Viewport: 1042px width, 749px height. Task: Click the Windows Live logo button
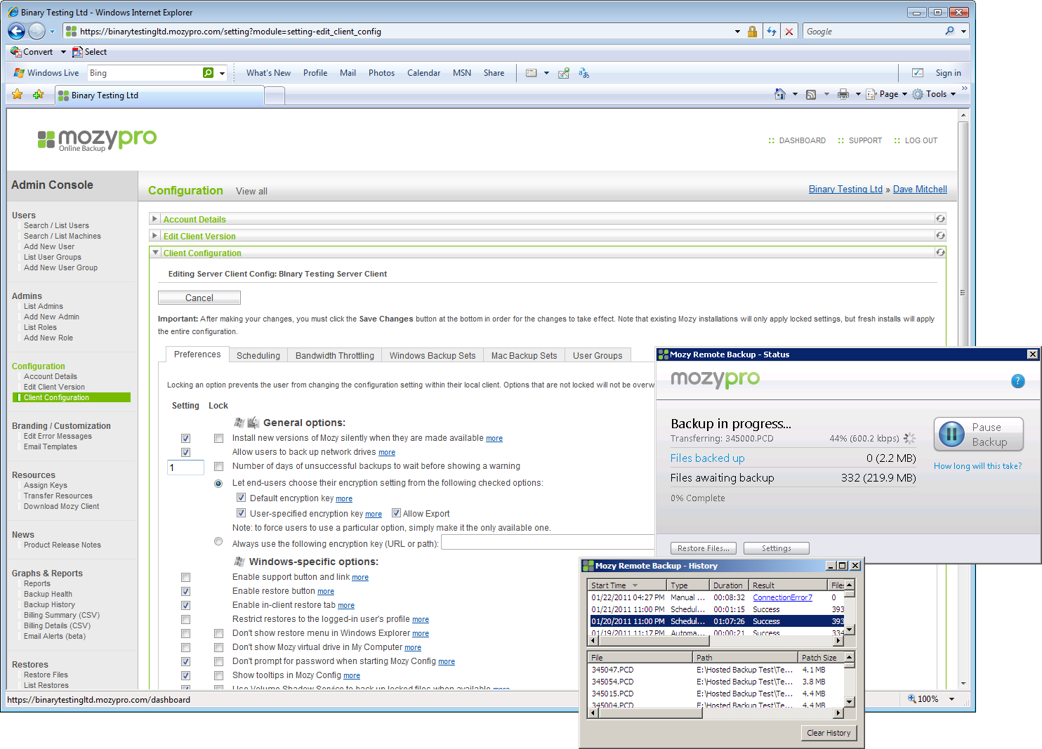(x=46, y=73)
